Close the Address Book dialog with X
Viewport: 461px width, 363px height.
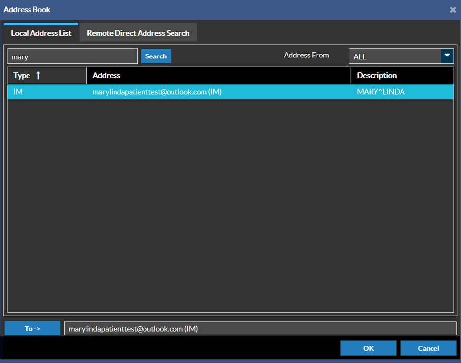point(453,10)
